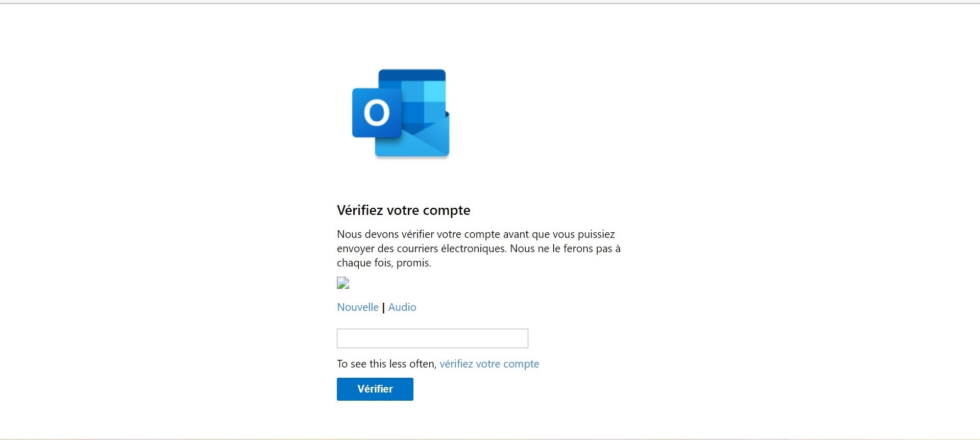Click the word 'Vérifier' on the blue button
Image resolution: width=980 pixels, height=440 pixels.
(375, 389)
